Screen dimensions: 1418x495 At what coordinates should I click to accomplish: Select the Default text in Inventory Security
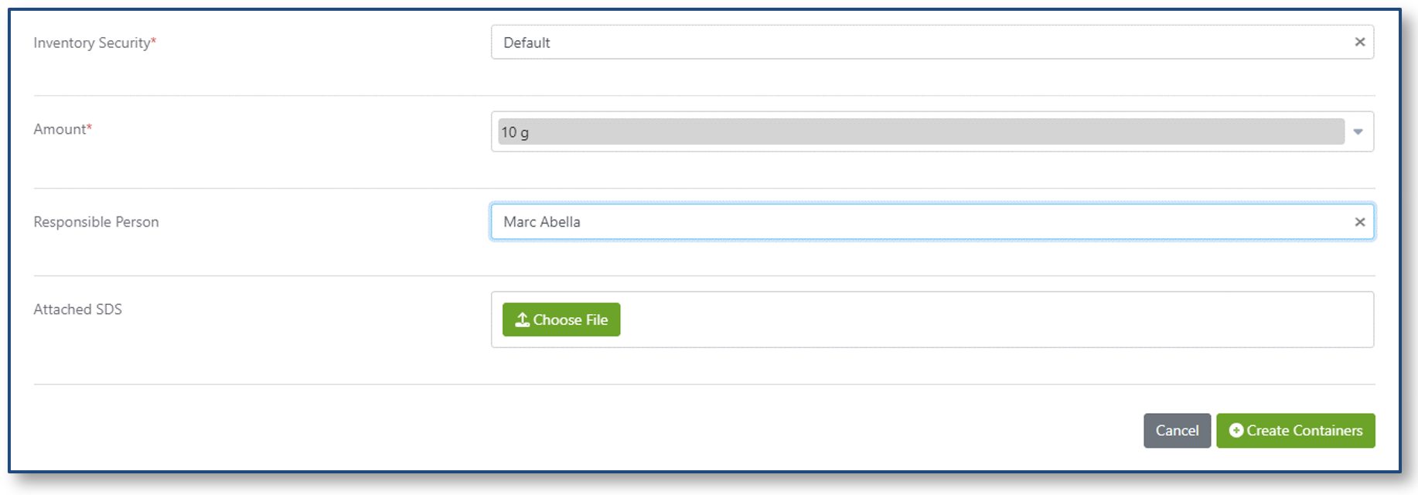(527, 43)
